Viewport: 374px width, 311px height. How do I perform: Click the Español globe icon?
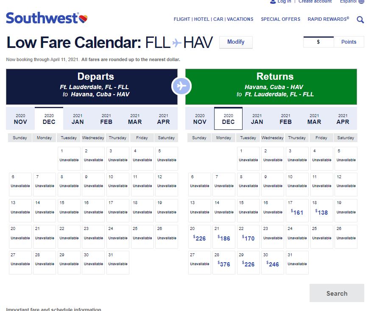point(361,2)
